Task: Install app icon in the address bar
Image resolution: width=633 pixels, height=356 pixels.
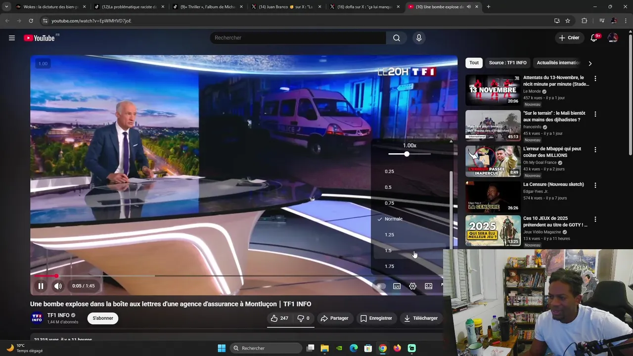Action: 557,21
